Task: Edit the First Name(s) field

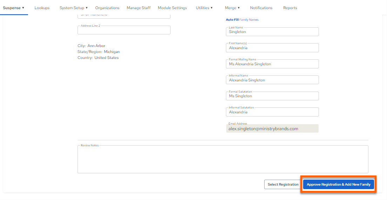Action: 272,48
